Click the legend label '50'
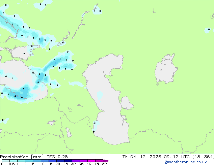 tap(104, 164)
